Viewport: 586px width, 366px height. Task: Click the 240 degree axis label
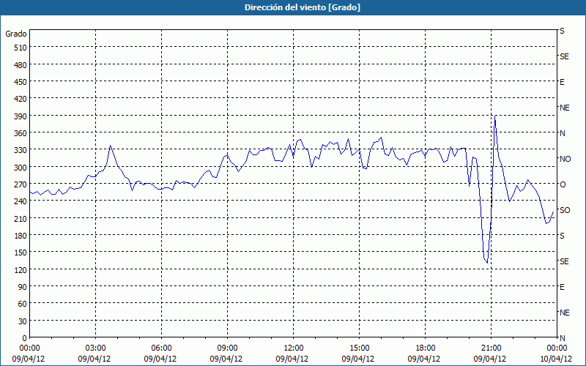(21, 201)
